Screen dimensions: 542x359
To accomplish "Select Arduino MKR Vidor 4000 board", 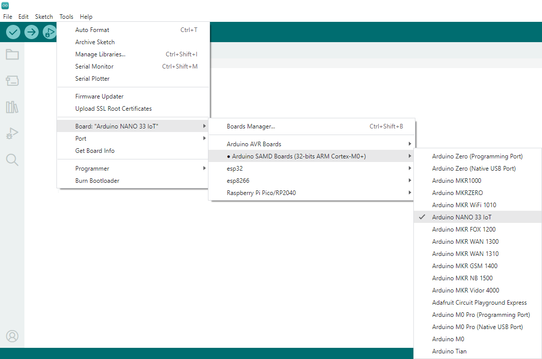I will pyautogui.click(x=478, y=290).
